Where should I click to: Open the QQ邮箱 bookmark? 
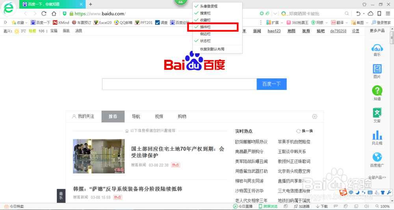(123, 22)
